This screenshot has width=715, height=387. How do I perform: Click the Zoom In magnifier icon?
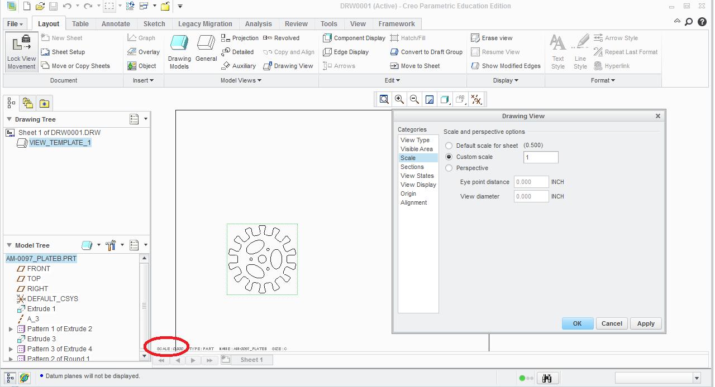[399, 99]
